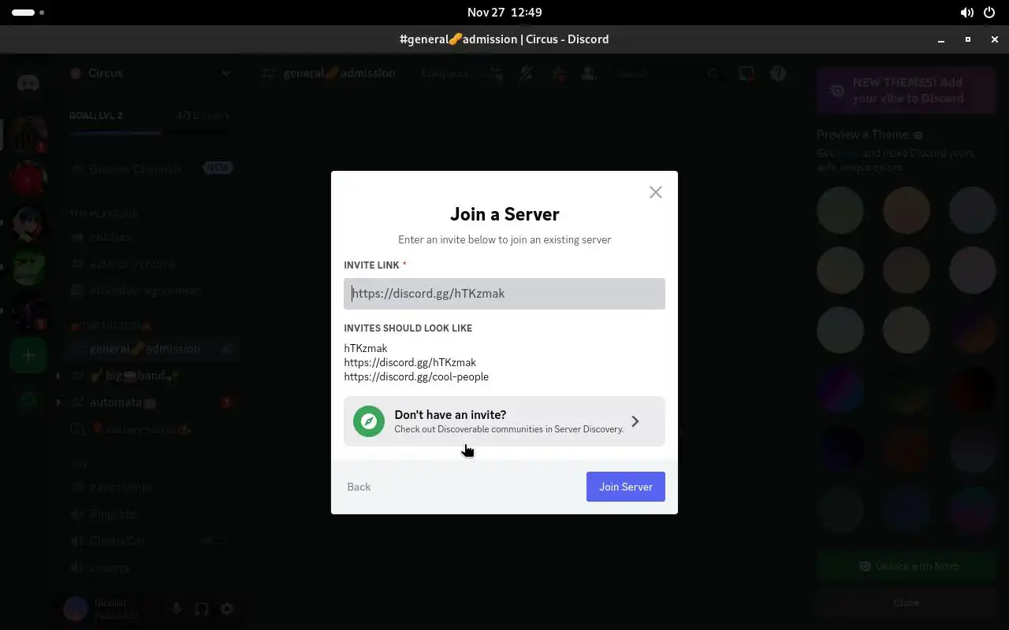
Task: Click the green Add a Server plus icon
Action: tap(28, 356)
